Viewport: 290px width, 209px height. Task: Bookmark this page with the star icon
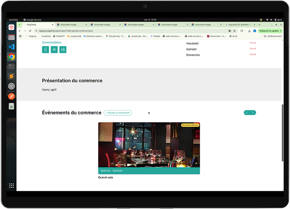click(x=235, y=31)
